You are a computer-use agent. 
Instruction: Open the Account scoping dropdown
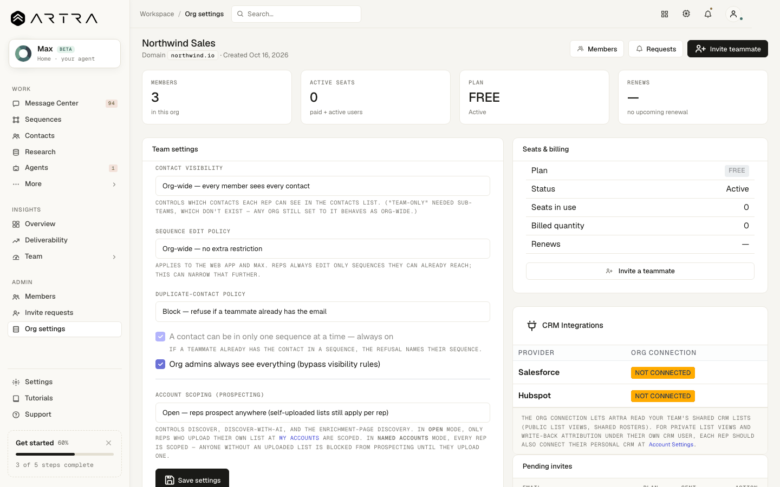[323, 412]
